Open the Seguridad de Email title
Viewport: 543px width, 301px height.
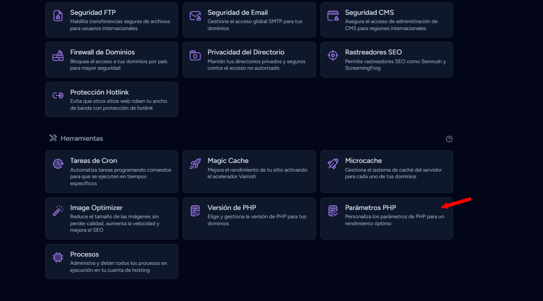pyautogui.click(x=238, y=13)
